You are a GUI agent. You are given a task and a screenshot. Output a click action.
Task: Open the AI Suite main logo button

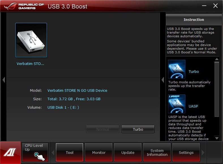click(10, 152)
